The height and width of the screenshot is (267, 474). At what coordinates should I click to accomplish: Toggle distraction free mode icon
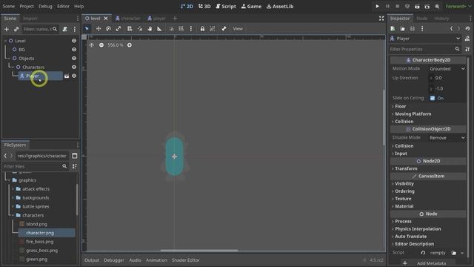[x=381, y=19]
